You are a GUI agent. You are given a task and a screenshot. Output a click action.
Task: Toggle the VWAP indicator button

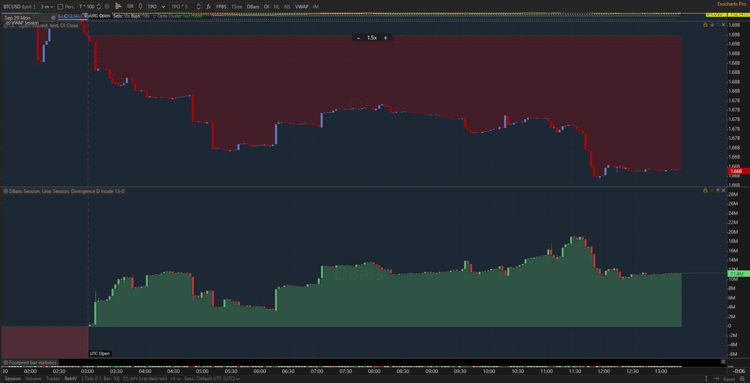point(301,6)
